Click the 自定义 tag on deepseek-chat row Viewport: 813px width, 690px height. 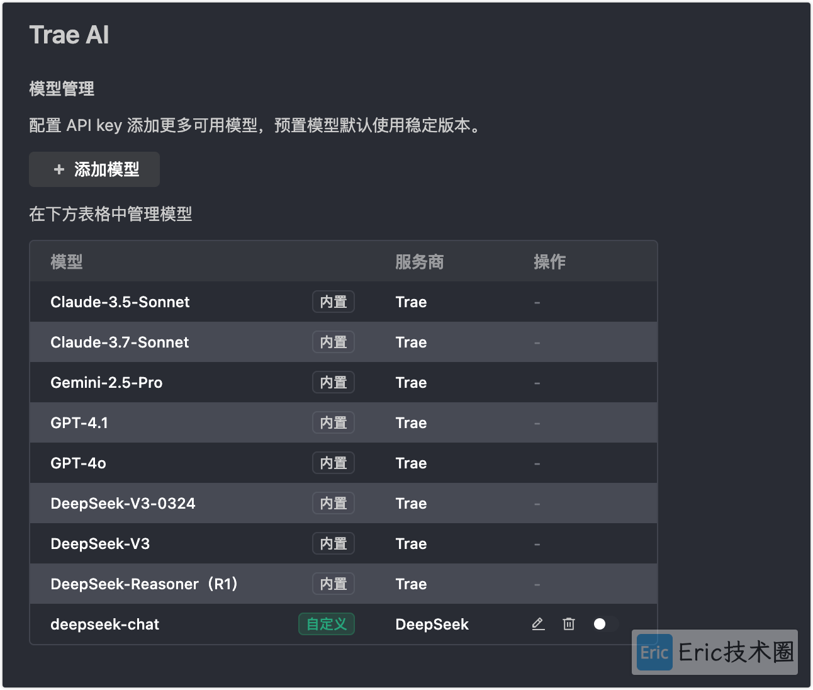(327, 624)
